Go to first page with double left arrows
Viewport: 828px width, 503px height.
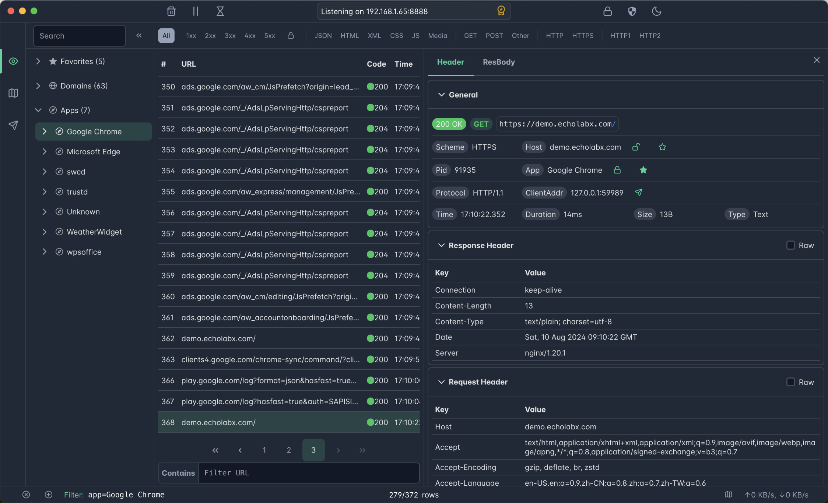[x=215, y=450]
